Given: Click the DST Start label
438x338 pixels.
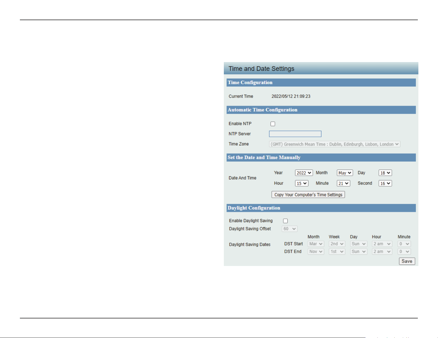Looking at the screenshot, I should (x=293, y=244).
